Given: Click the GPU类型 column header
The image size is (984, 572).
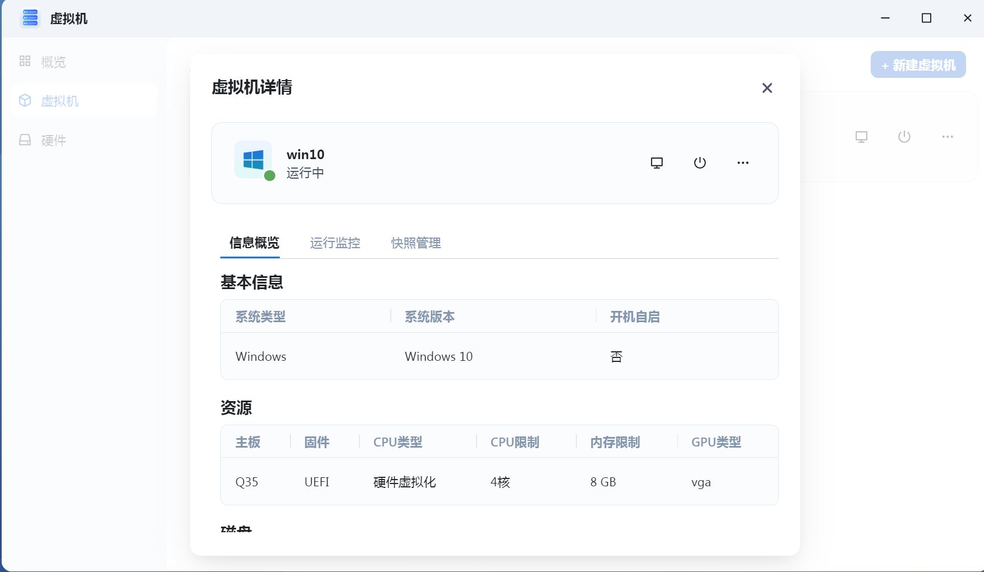Looking at the screenshot, I should (716, 443).
